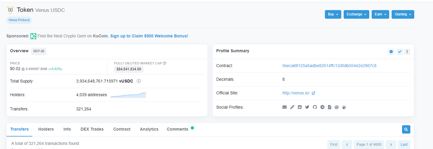The height and width of the screenshot is (149, 433).
Task: Switch to the Contract tab
Action: click(122, 129)
